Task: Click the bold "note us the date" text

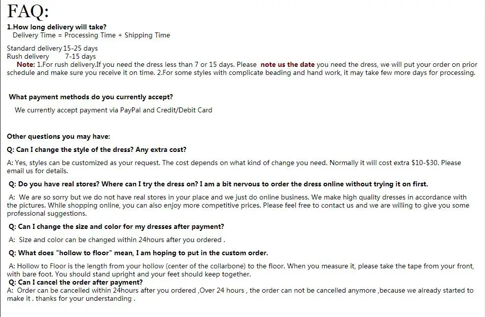Action: (287, 64)
